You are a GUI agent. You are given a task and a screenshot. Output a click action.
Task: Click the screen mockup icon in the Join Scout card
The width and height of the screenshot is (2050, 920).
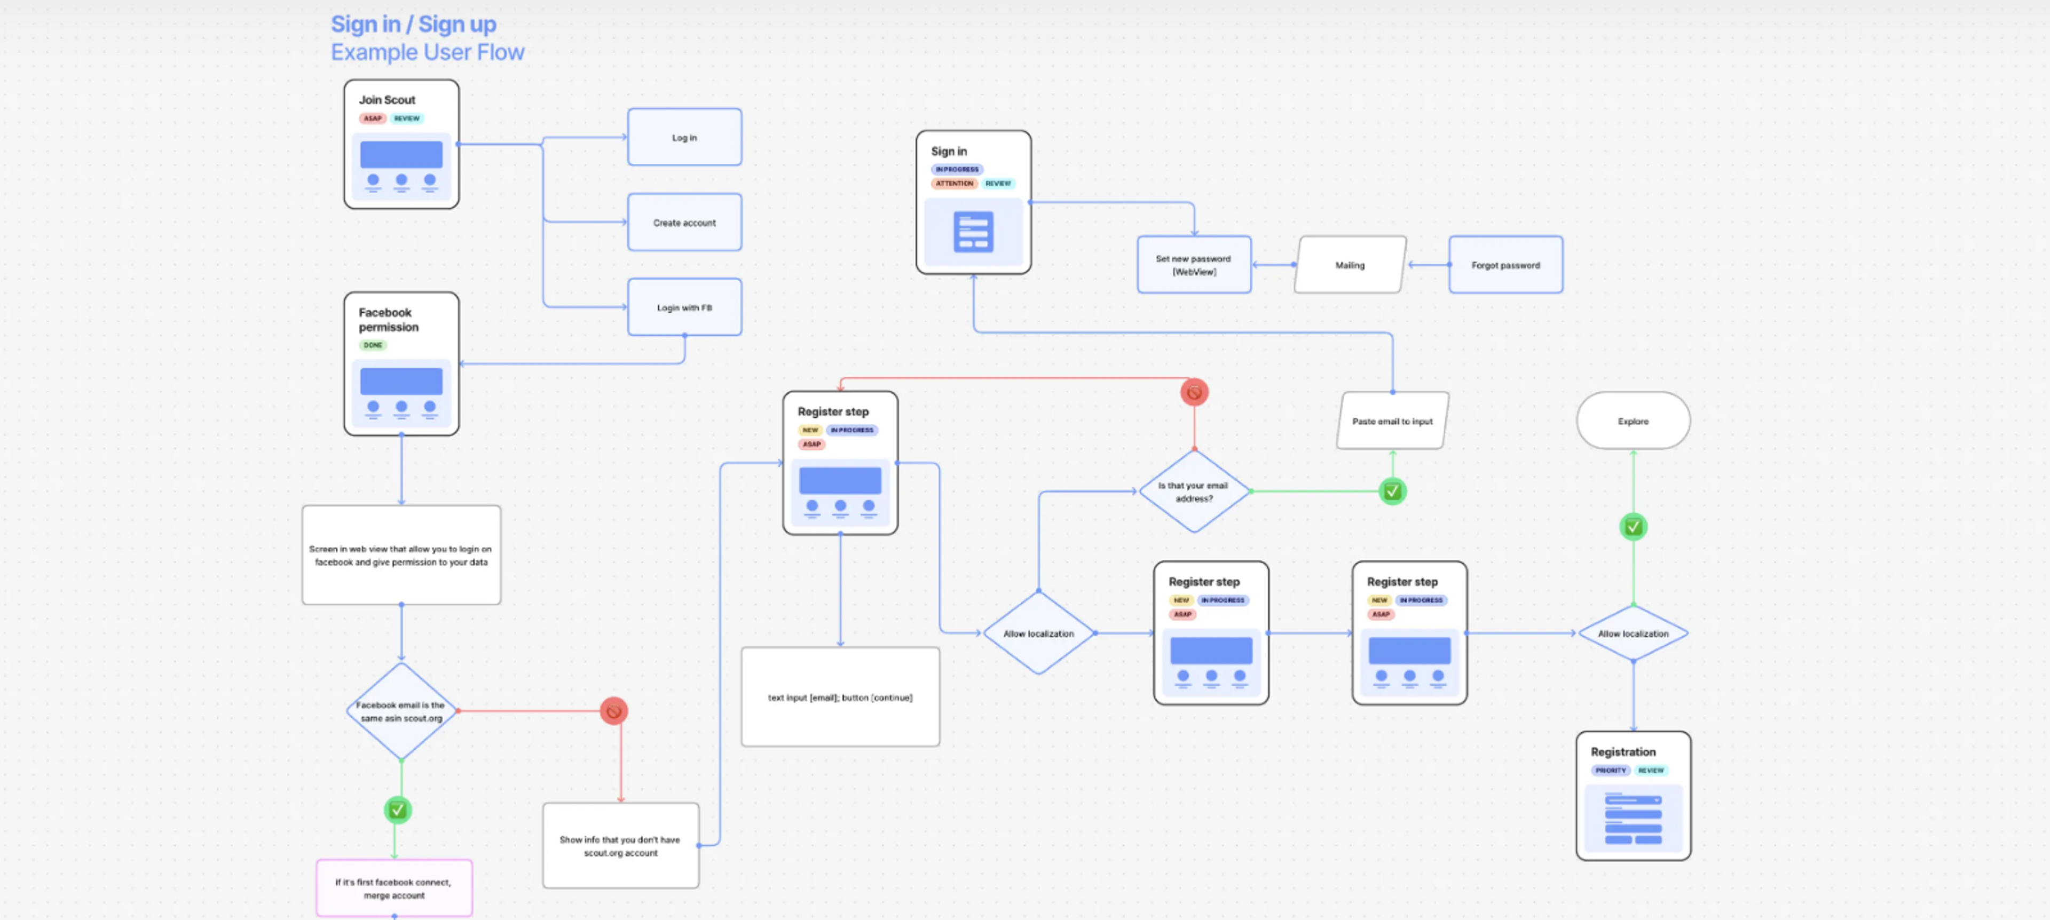401,166
